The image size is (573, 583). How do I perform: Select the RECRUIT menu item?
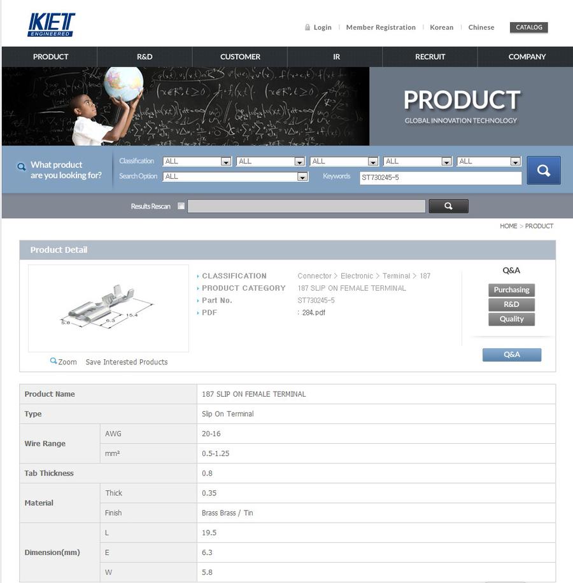point(430,57)
